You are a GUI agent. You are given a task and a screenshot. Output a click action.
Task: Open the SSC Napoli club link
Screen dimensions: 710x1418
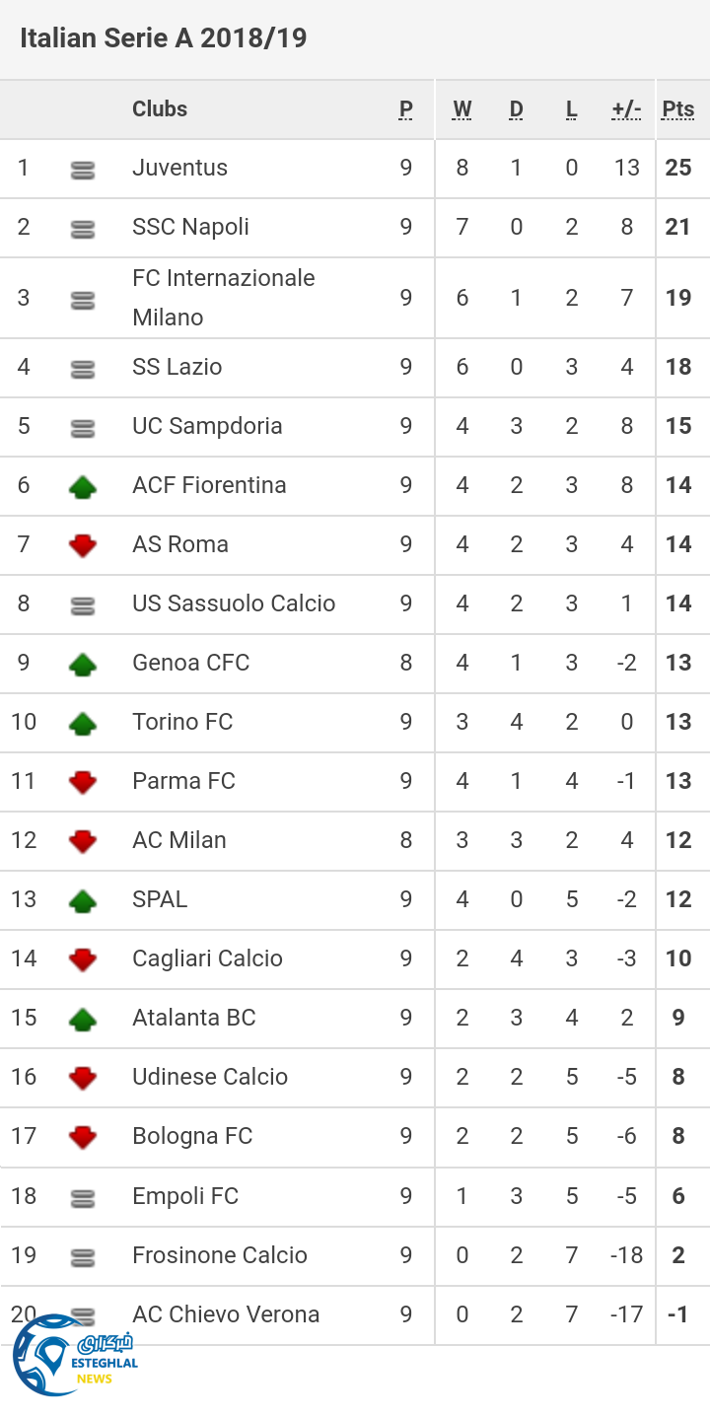[190, 227]
